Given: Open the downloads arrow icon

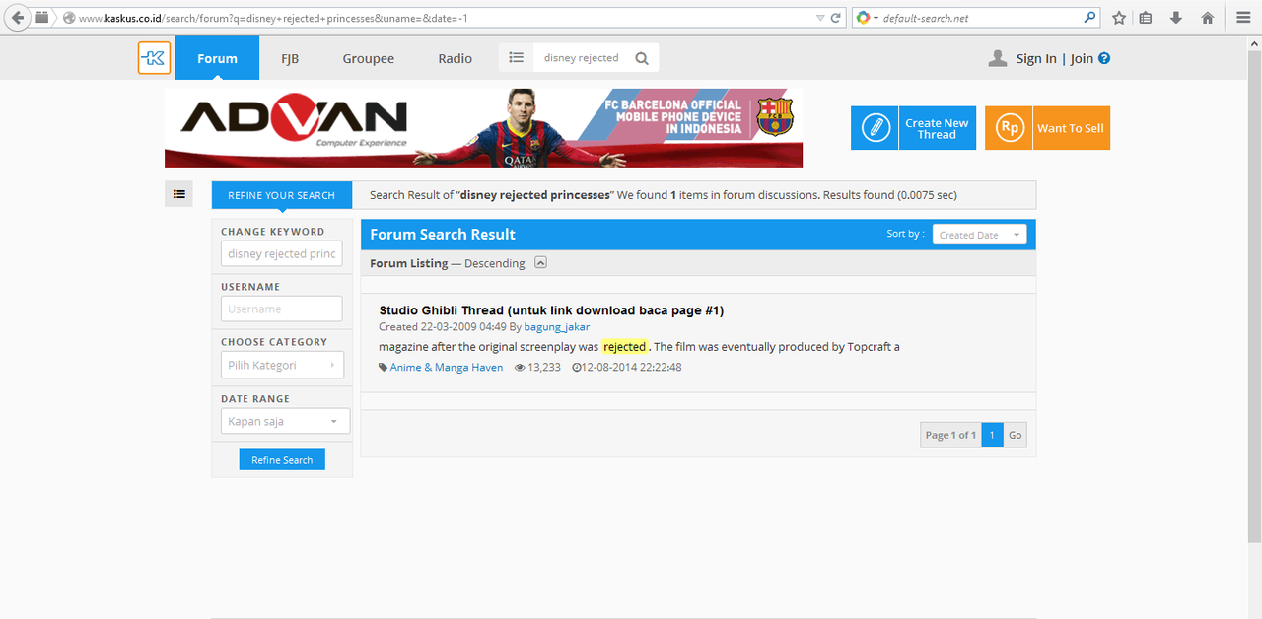Looking at the screenshot, I should (x=1176, y=18).
